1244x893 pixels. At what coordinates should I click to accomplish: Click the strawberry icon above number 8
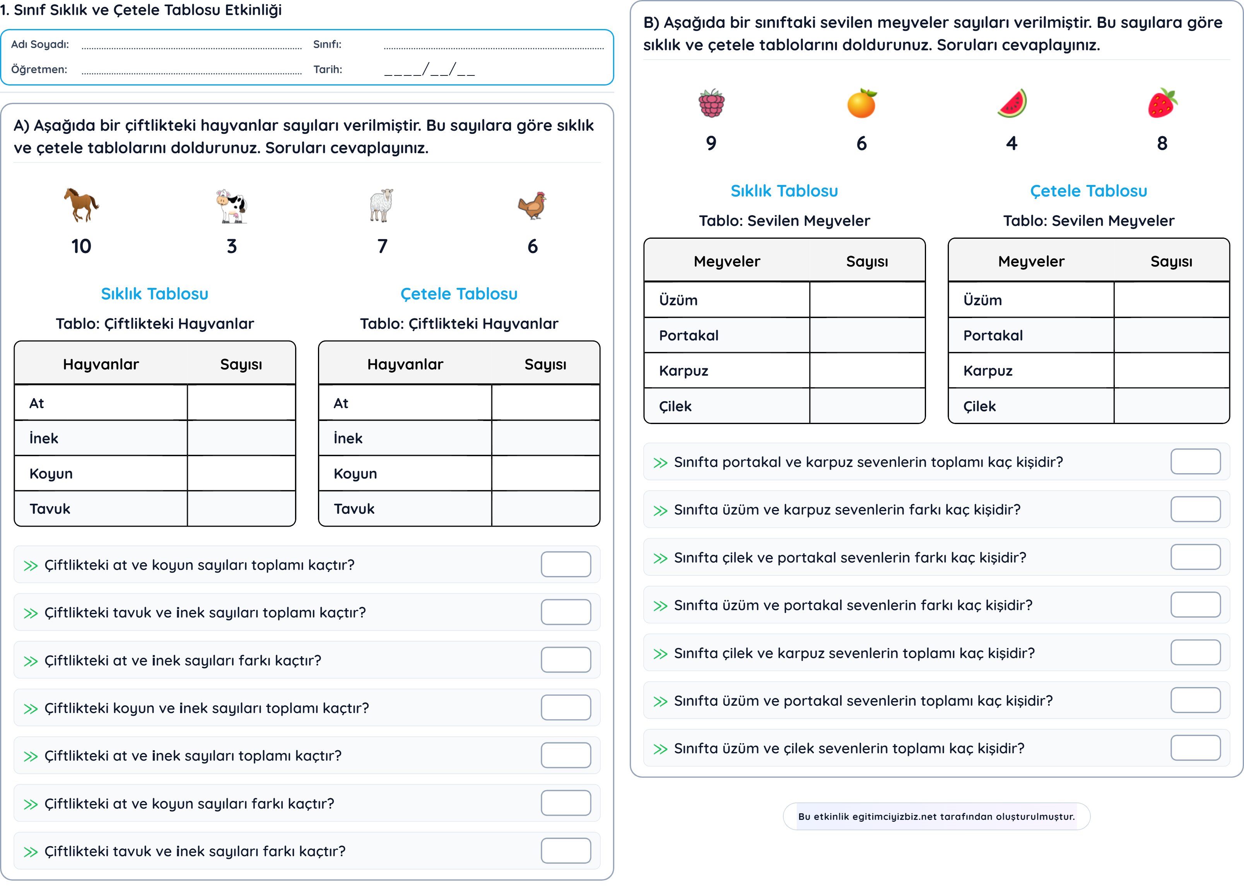point(1162,103)
